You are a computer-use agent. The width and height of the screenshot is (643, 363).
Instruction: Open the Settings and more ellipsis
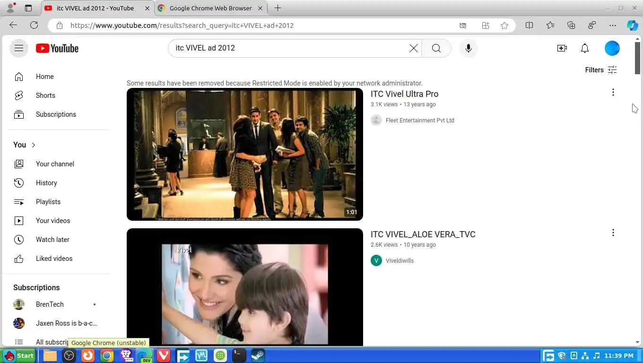coord(613,26)
